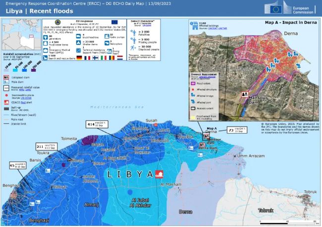This screenshot has width=322, height=227.
Task: Click GDACS red alert icon beside LIBYA label
Action: tap(160, 174)
